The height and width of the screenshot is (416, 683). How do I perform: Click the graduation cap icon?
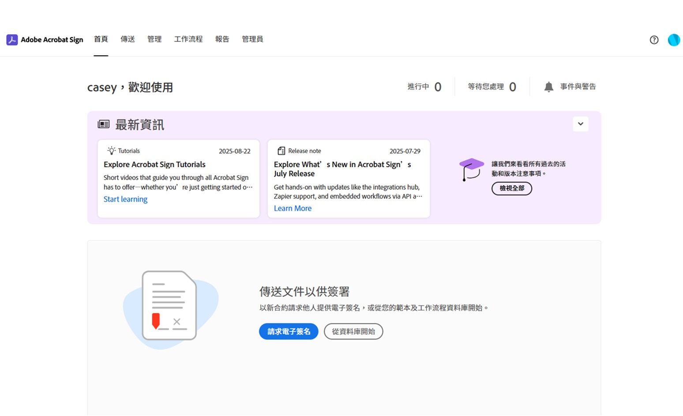[x=471, y=169]
